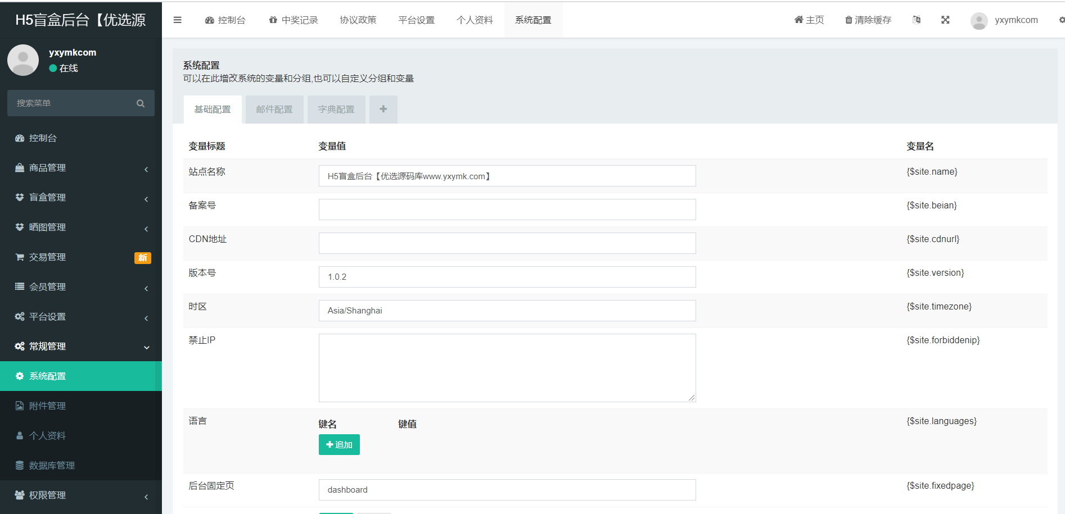Open 控制台 in the sidebar
Viewport: 1065px width, 514px height.
coord(81,138)
